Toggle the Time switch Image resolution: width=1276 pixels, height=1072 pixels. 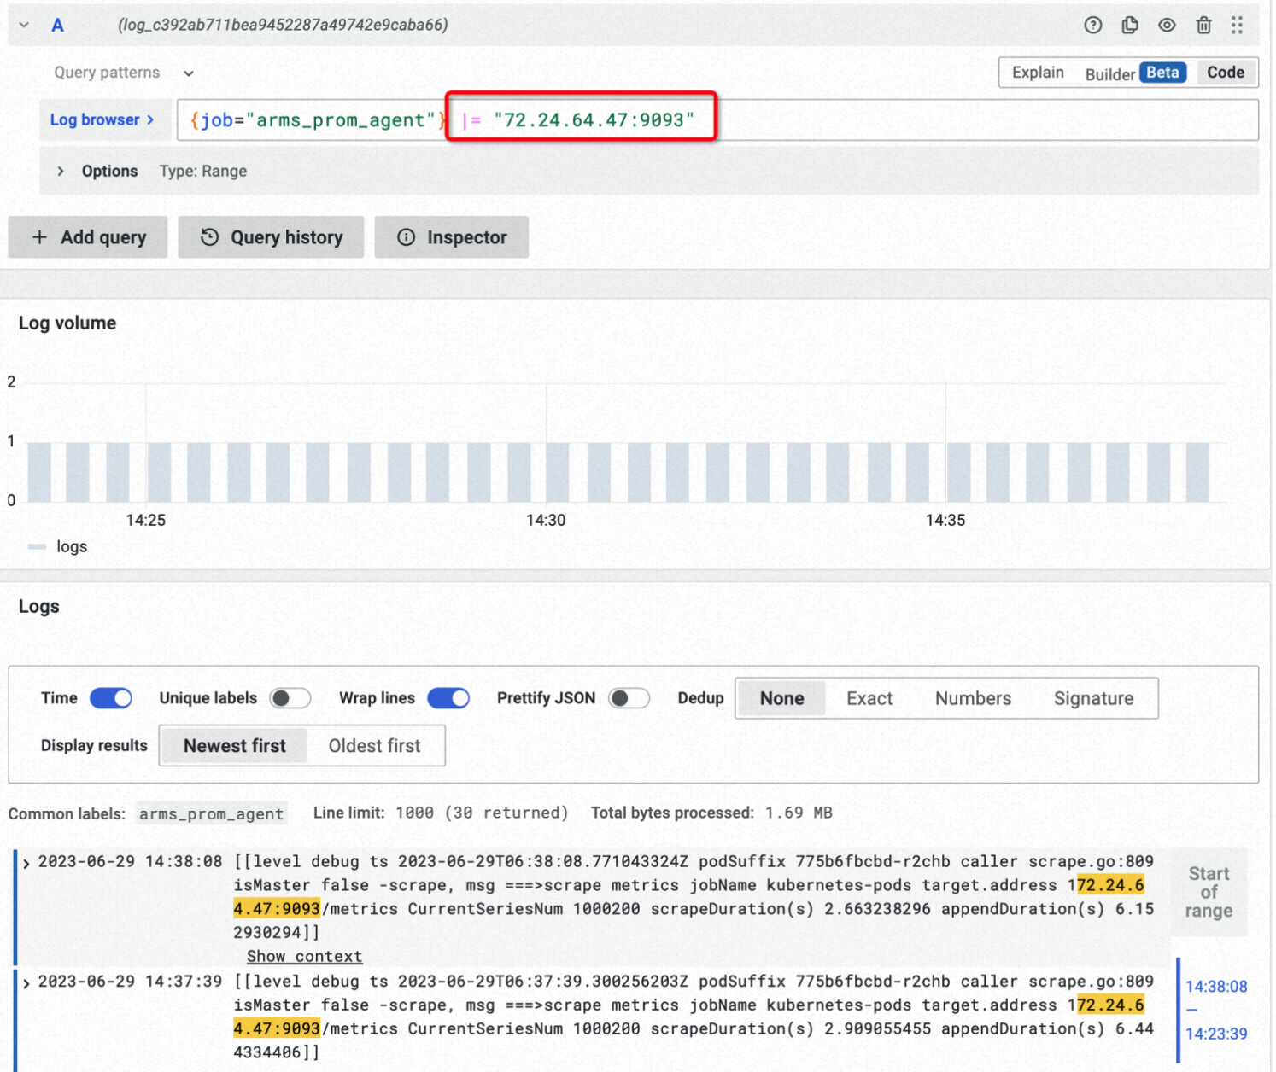tap(111, 698)
